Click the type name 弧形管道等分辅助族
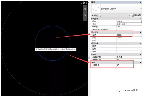This screenshot has height=97, width=146. pos(109,9)
